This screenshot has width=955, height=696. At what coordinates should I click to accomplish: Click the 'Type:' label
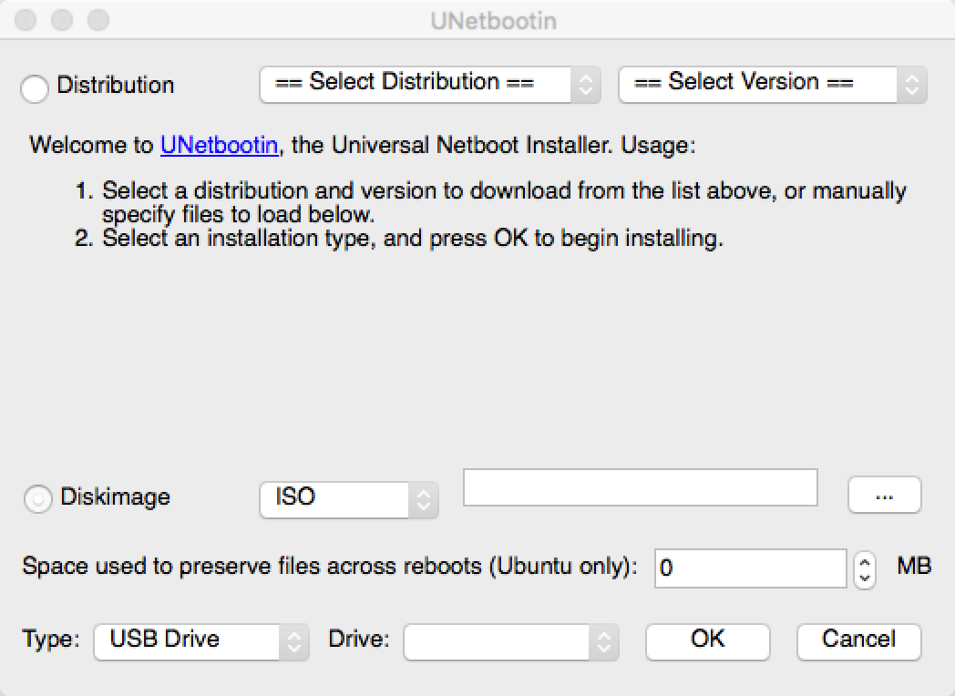click(x=51, y=639)
